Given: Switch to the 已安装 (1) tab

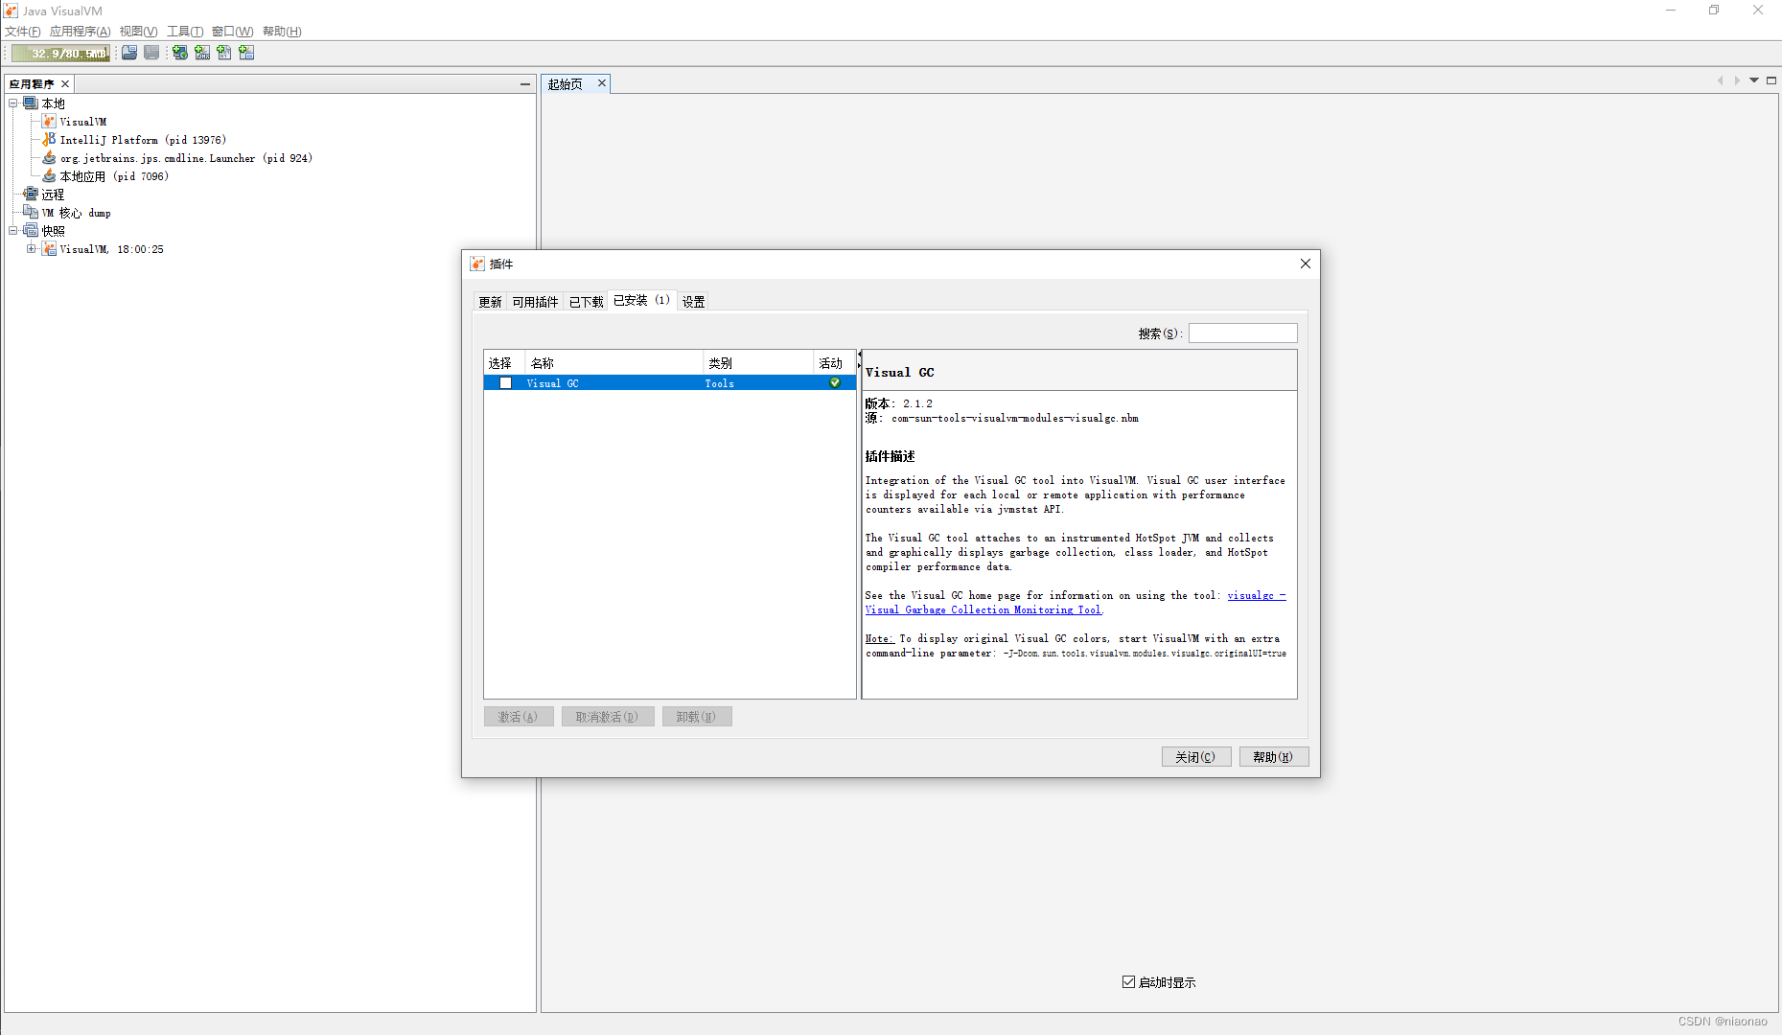Looking at the screenshot, I should click(641, 300).
